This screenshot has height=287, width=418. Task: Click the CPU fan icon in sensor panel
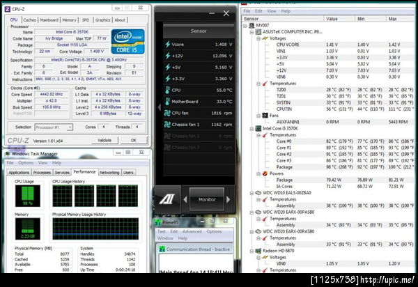167,113
